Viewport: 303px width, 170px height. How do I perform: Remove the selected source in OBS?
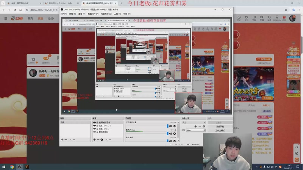point(98,139)
